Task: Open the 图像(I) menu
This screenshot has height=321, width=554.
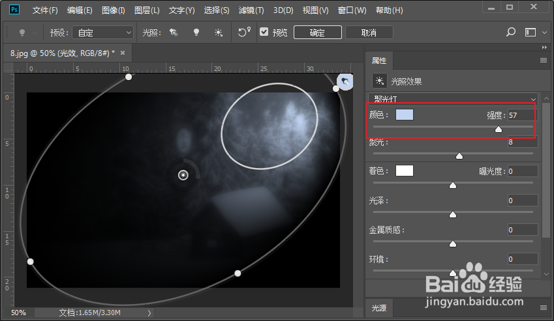Action: (x=113, y=10)
